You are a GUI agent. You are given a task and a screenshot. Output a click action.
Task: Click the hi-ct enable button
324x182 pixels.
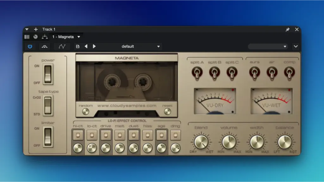point(78,135)
